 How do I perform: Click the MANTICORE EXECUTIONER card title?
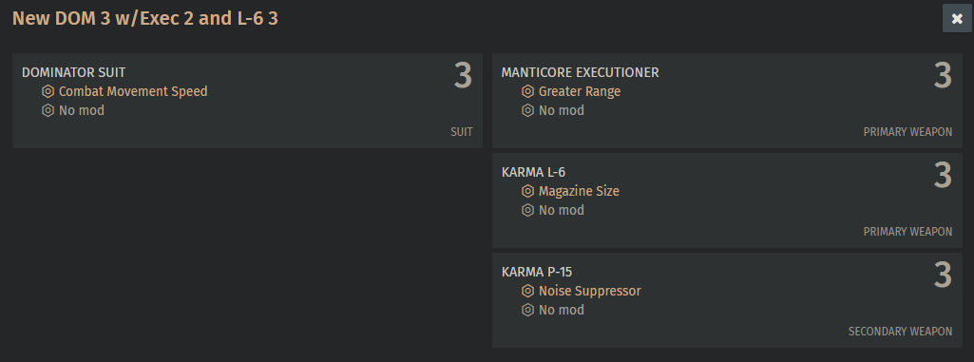pyautogui.click(x=581, y=72)
